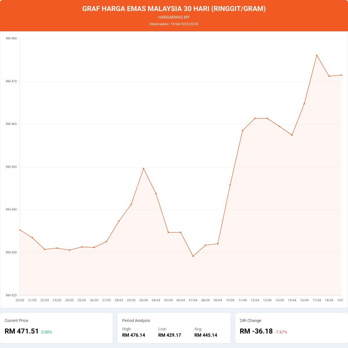Click the 15/04 dip data point

point(292,135)
